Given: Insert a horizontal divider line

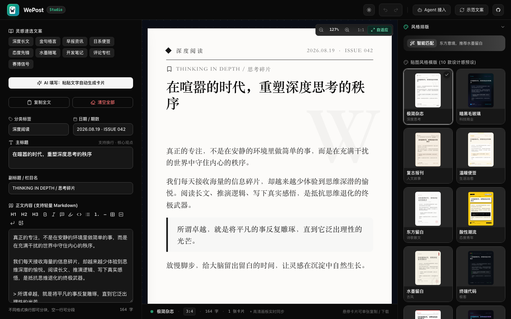Looking at the screenshot, I should 105,214.
